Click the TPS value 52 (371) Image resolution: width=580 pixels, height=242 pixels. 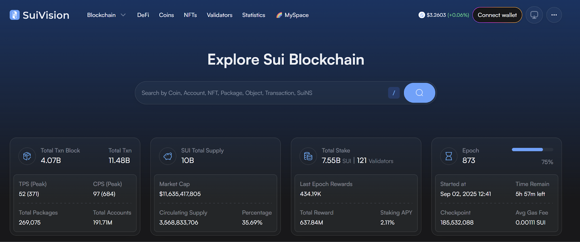click(x=29, y=194)
